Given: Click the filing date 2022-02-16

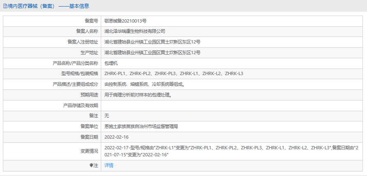Looking at the screenshot, I should click(x=116, y=137).
